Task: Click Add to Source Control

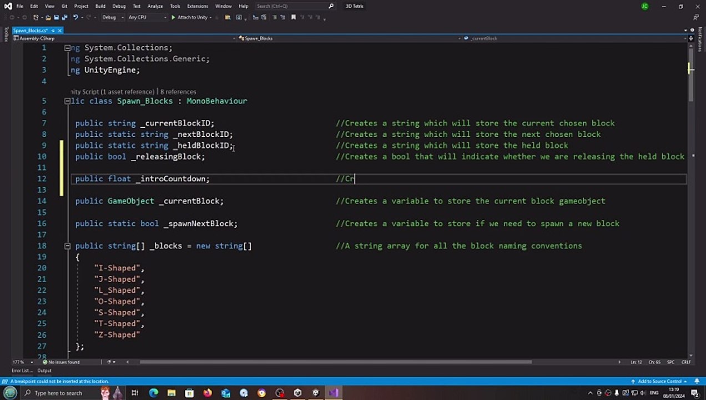Action: click(x=659, y=381)
